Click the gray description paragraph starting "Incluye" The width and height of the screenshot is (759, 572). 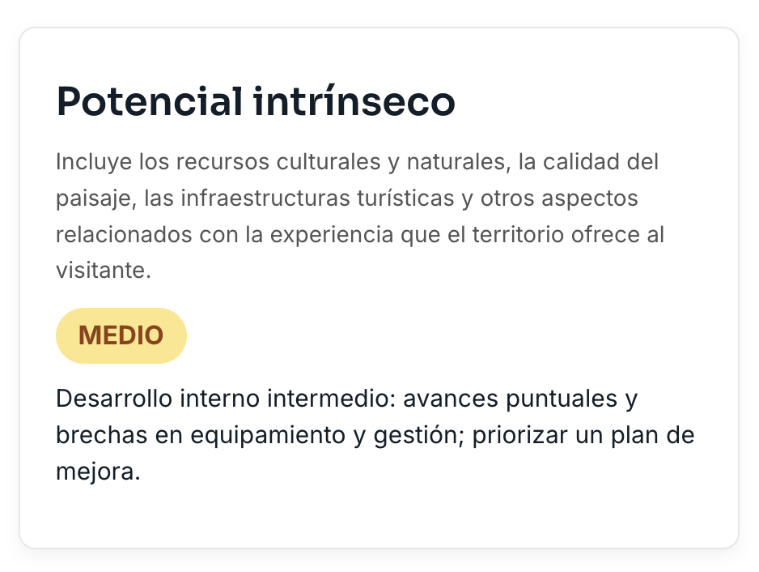coord(359,216)
